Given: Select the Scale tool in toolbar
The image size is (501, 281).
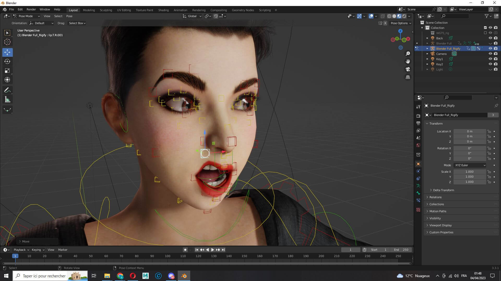Looking at the screenshot, I should tap(7, 71).
